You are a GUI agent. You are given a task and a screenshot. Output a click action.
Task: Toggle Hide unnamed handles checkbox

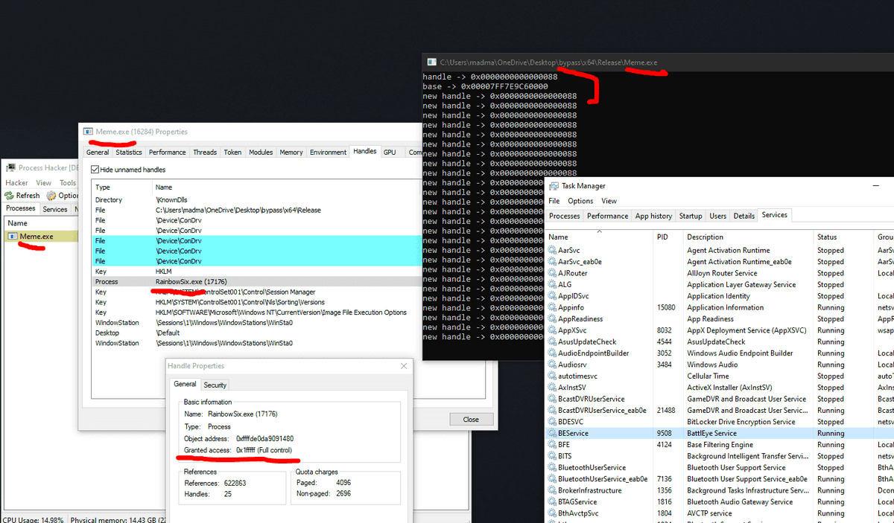click(95, 170)
